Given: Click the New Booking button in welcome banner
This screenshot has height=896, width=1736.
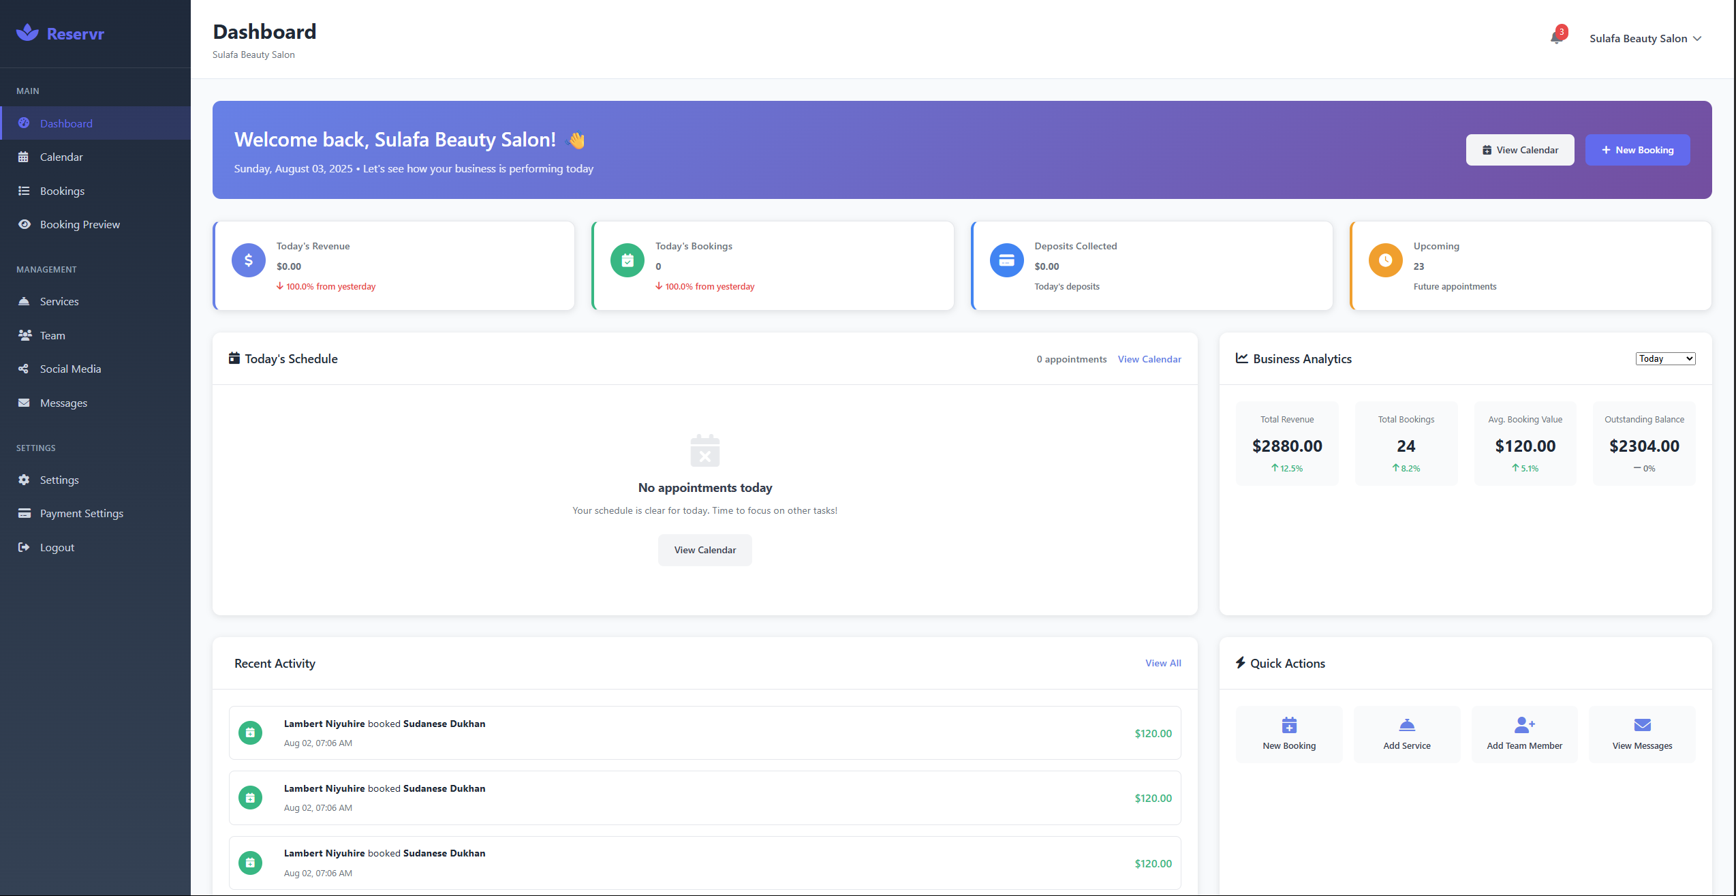Looking at the screenshot, I should pos(1638,149).
